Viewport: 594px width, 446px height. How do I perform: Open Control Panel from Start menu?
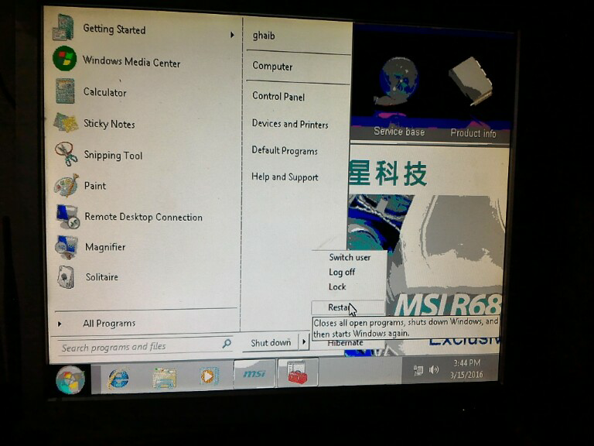tap(278, 96)
